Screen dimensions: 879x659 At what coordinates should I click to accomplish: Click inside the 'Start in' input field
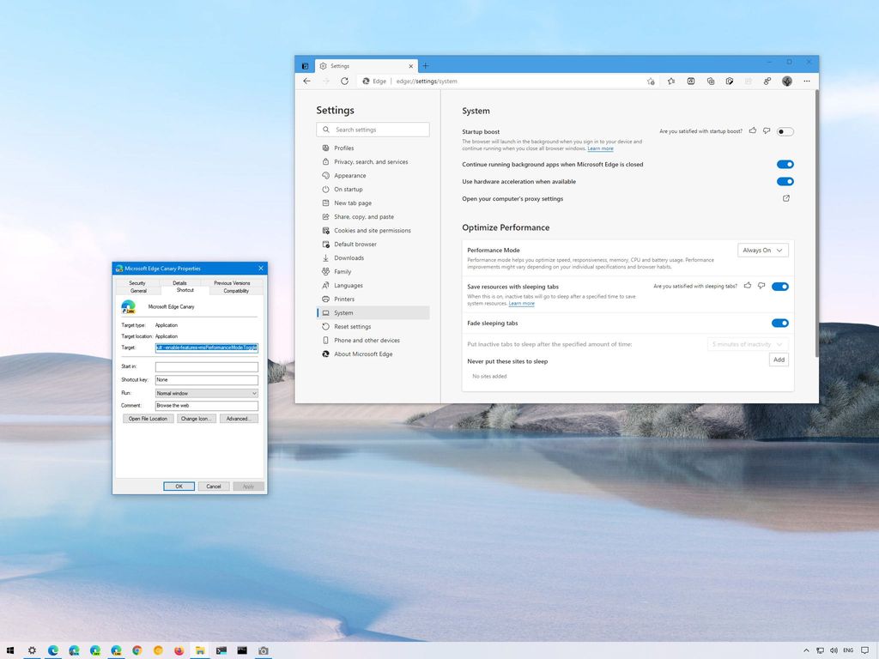click(x=206, y=366)
